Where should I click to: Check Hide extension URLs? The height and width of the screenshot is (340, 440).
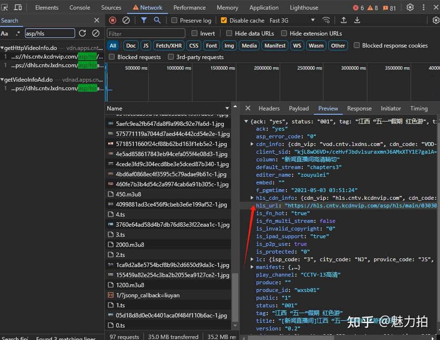point(284,33)
